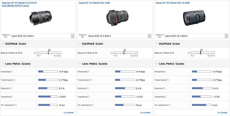This screenshot has height=116, width=230.
Task: Open the Canon 16-35mm tested-on camera dropdown
Action: click(x=196, y=36)
